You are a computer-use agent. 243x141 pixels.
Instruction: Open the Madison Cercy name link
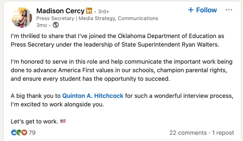click(60, 11)
